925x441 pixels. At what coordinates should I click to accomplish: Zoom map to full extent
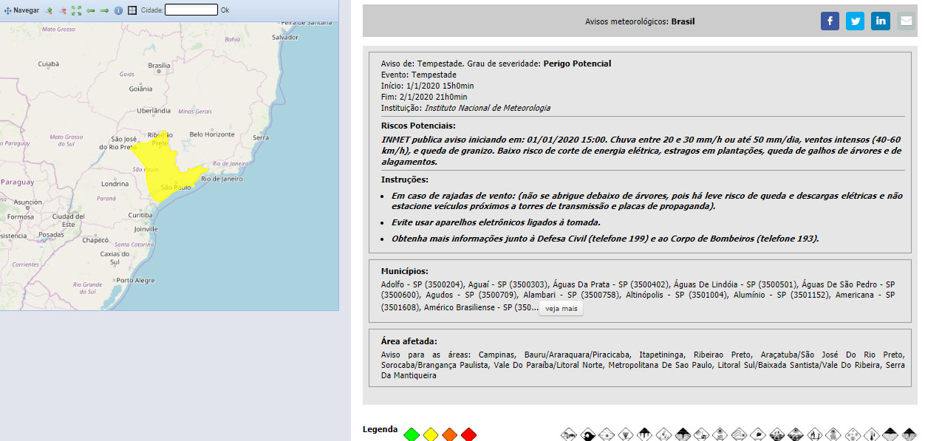tap(76, 10)
